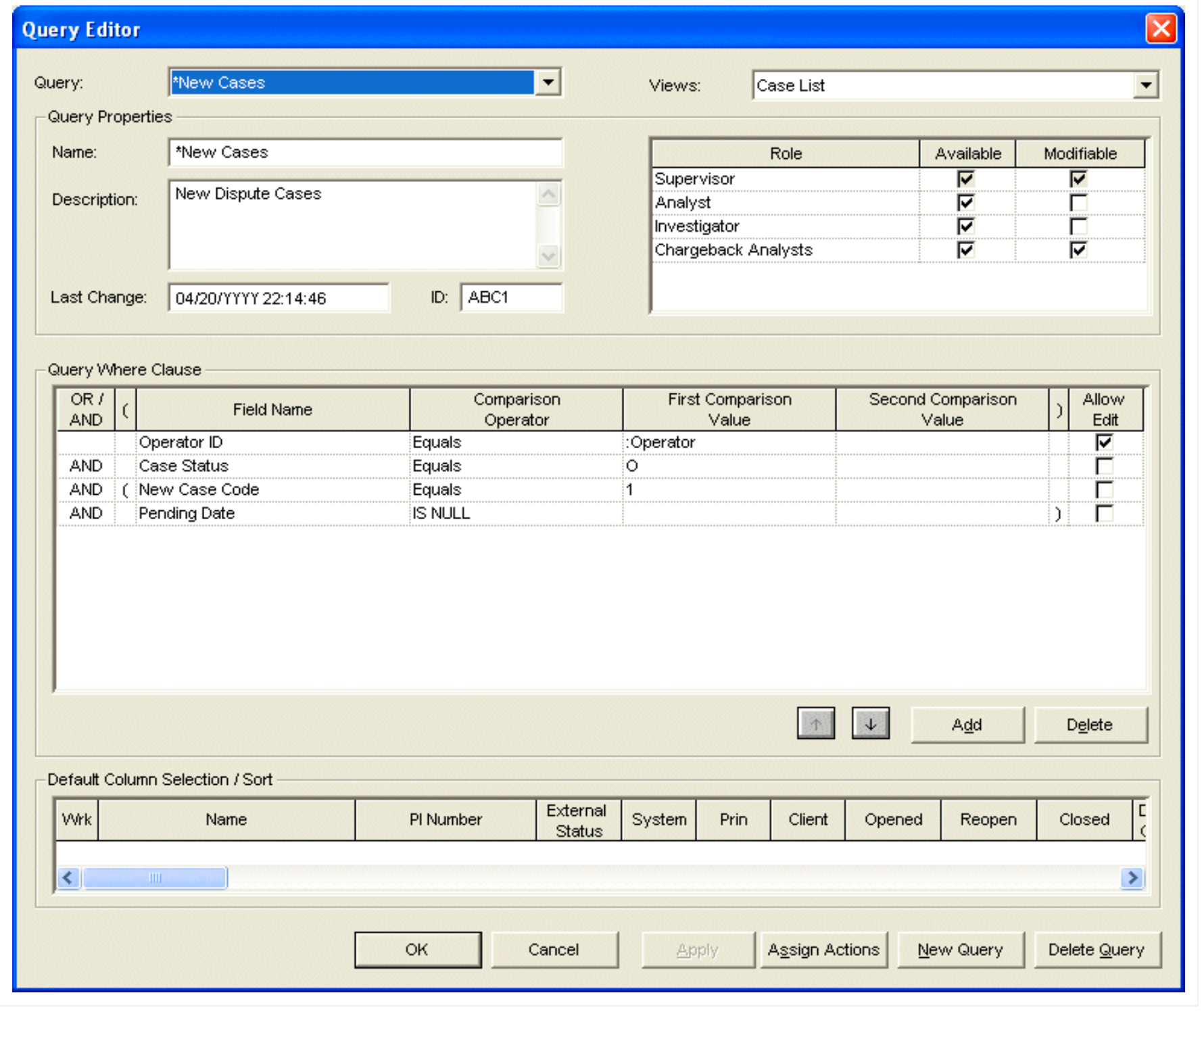Viewport: 1202px width, 1041px height.
Task: Select the ID field containing ABC1
Action: point(511,297)
